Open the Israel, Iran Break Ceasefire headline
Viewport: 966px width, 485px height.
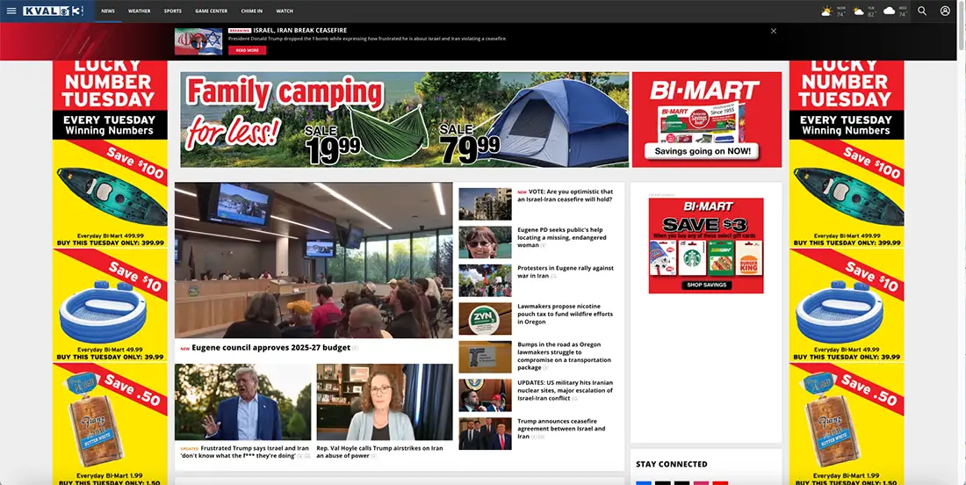coord(299,30)
